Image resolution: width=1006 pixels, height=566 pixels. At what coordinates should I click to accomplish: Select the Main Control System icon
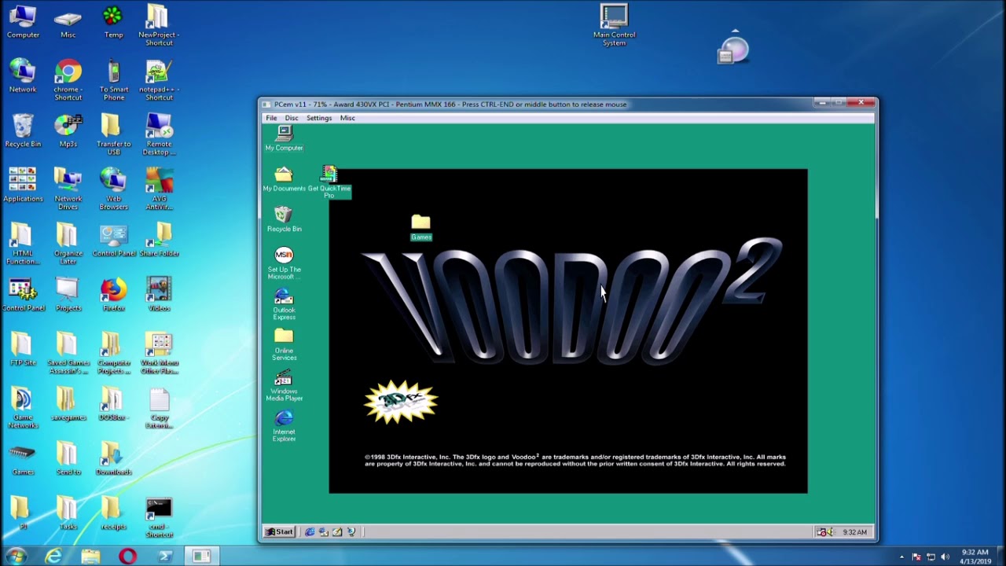click(614, 25)
